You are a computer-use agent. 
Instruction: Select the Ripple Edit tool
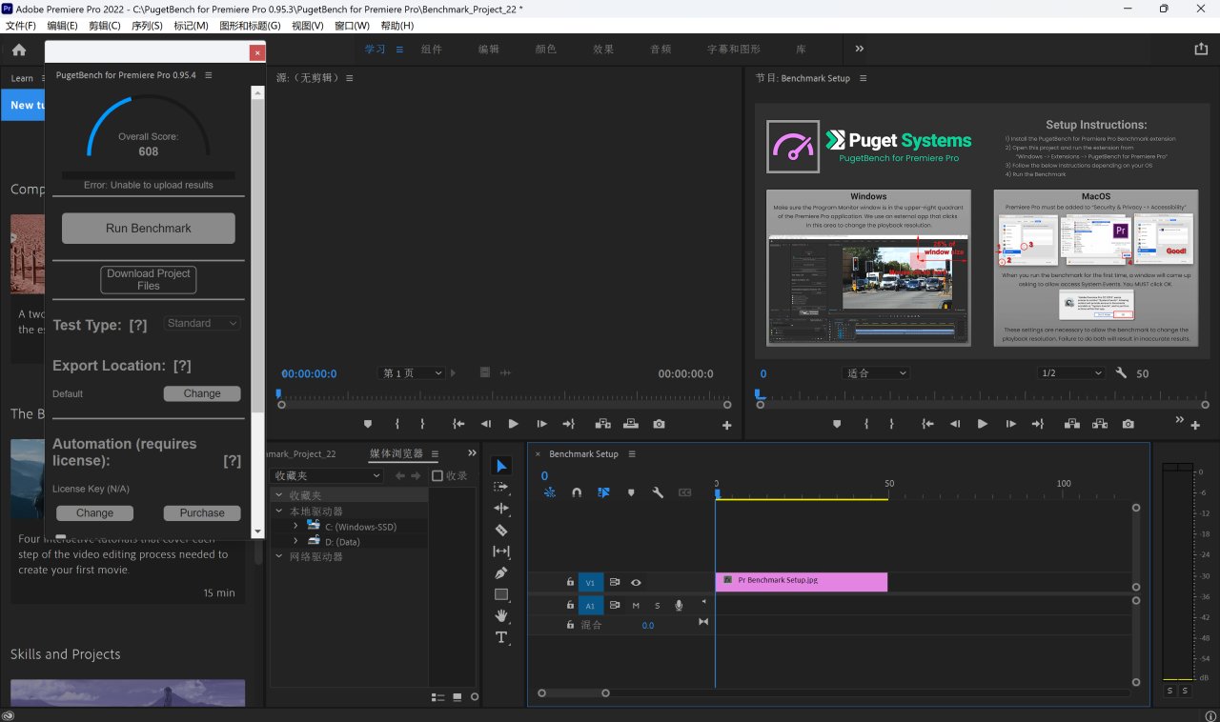(x=501, y=509)
